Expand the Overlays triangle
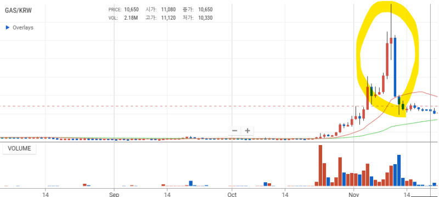Image resolution: width=439 pixels, height=197 pixels. [8, 27]
